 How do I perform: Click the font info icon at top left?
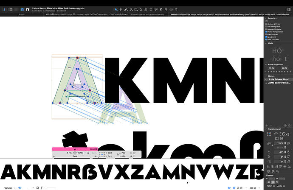tap(4, 9)
